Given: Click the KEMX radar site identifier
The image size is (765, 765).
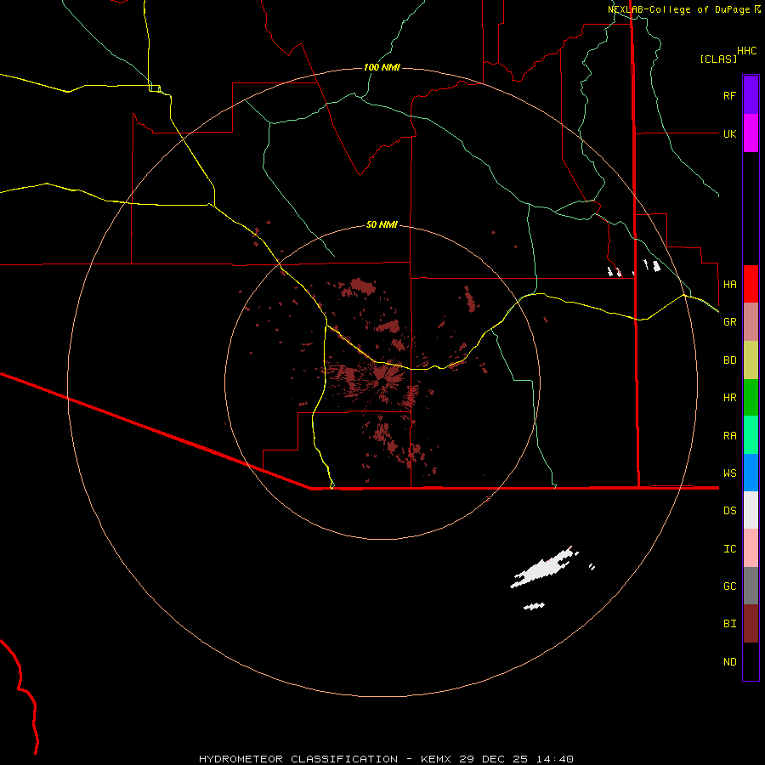Looking at the screenshot, I should pos(436,759).
